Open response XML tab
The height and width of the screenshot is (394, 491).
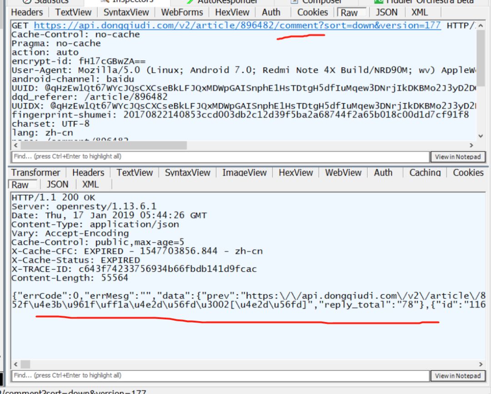click(90, 184)
